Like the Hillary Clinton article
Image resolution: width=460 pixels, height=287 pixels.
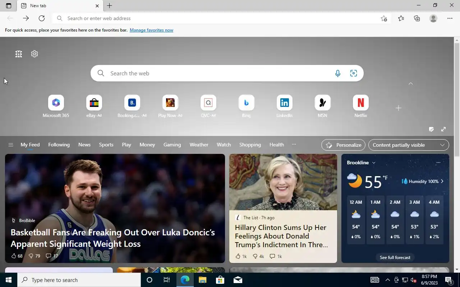click(241, 256)
